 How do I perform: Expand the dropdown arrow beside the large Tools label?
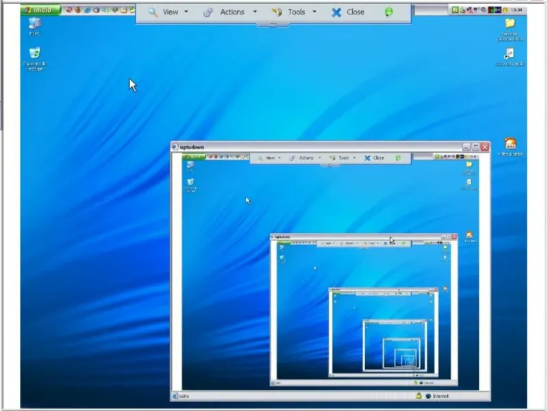314,12
